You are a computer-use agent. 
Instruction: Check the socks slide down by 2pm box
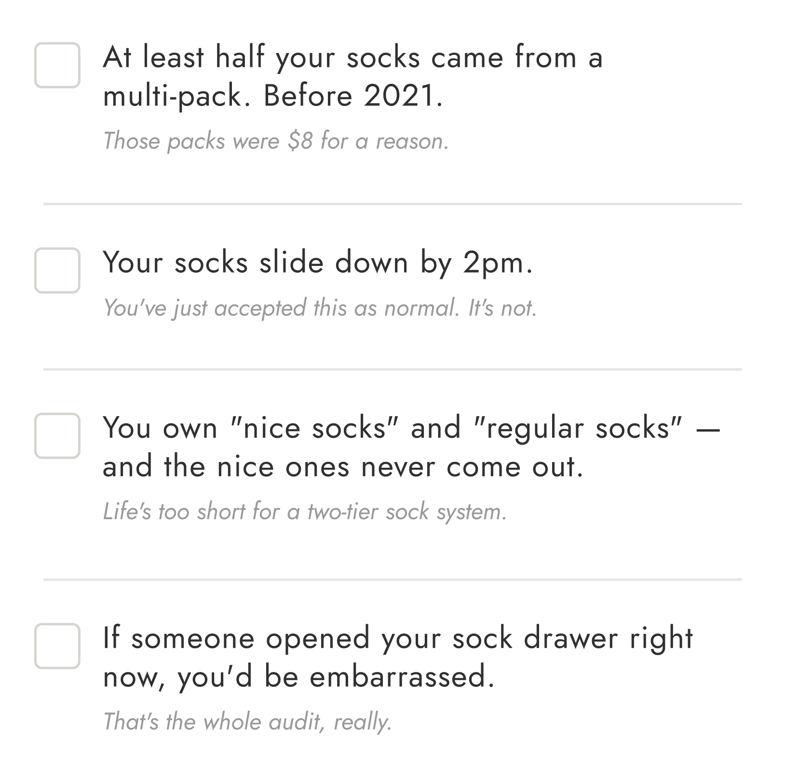coord(57,270)
